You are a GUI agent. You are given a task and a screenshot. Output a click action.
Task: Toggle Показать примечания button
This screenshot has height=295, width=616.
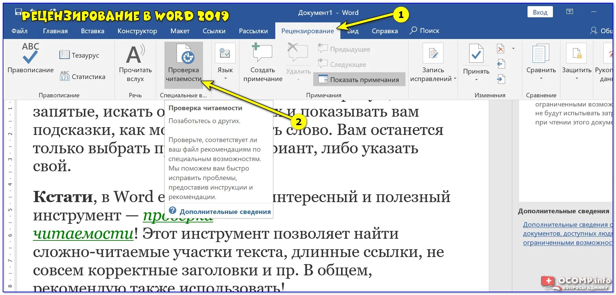(359, 79)
